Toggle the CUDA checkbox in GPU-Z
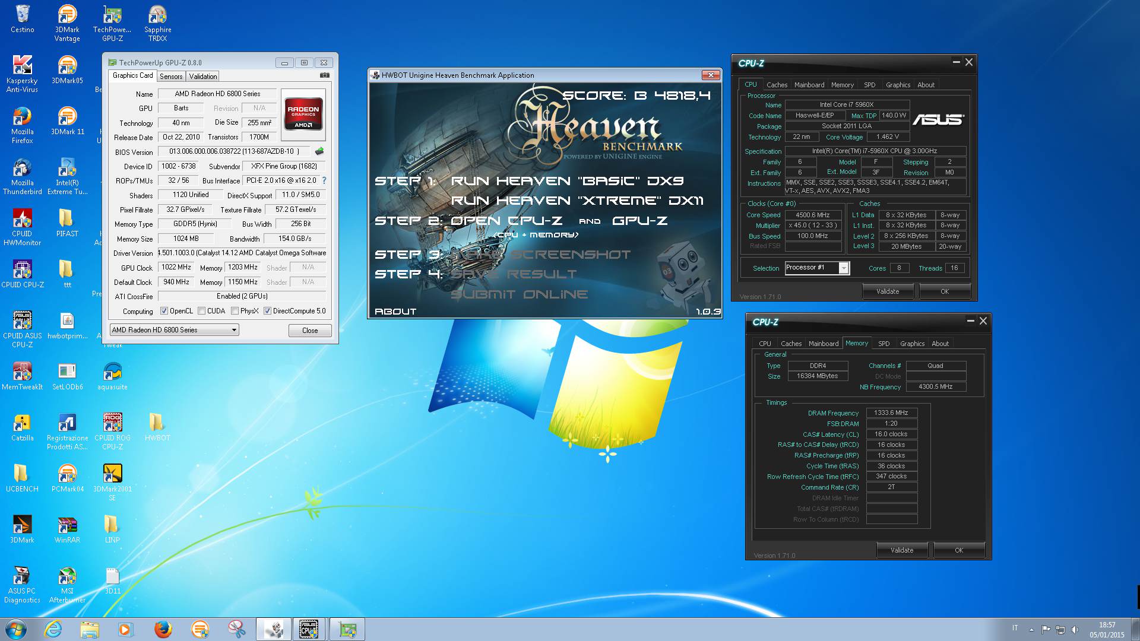1140x641 pixels. 202,311
